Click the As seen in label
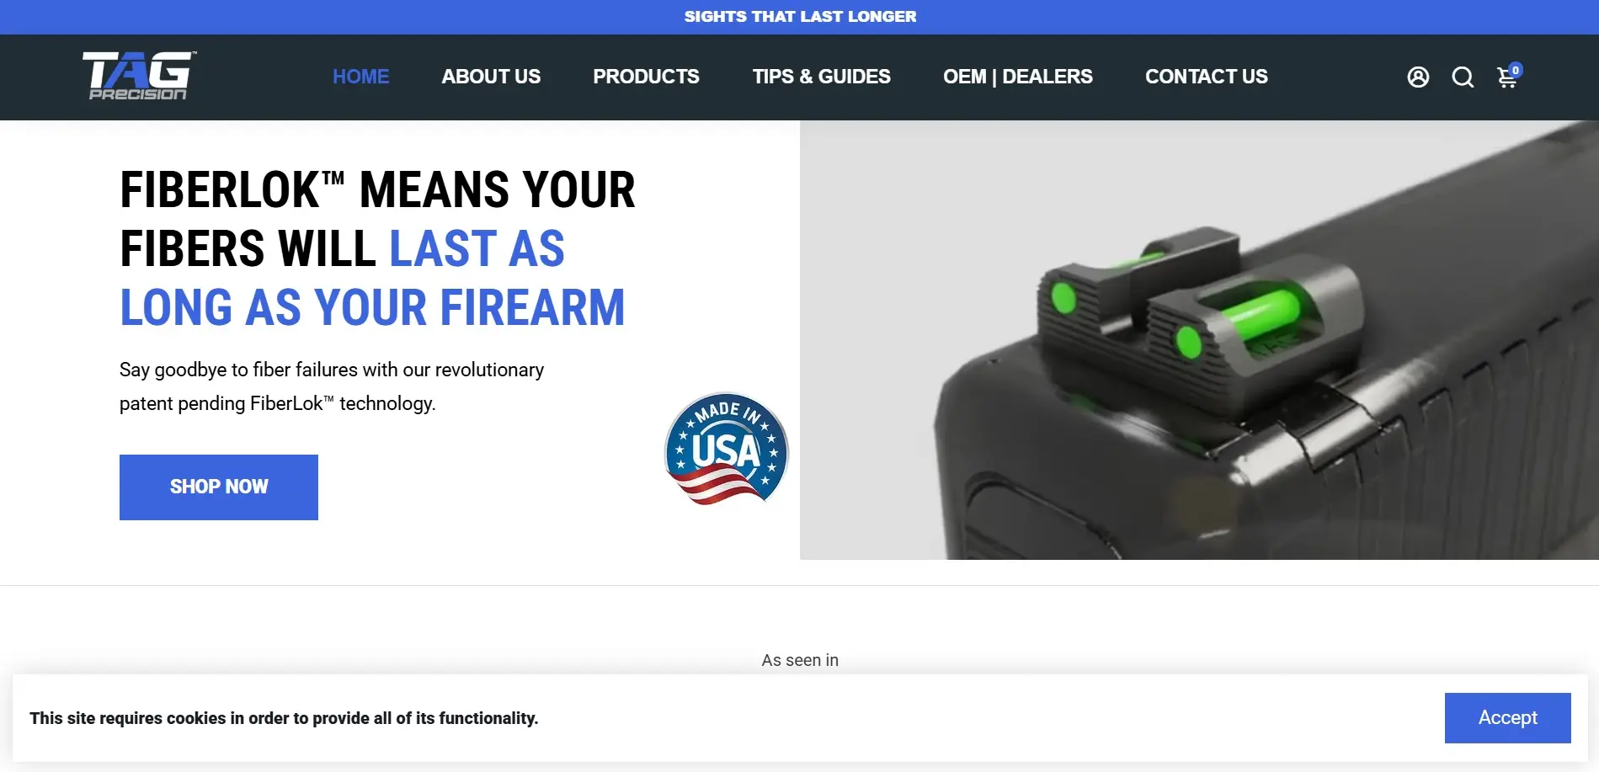Viewport: 1599px width, 772px height. pos(800,660)
